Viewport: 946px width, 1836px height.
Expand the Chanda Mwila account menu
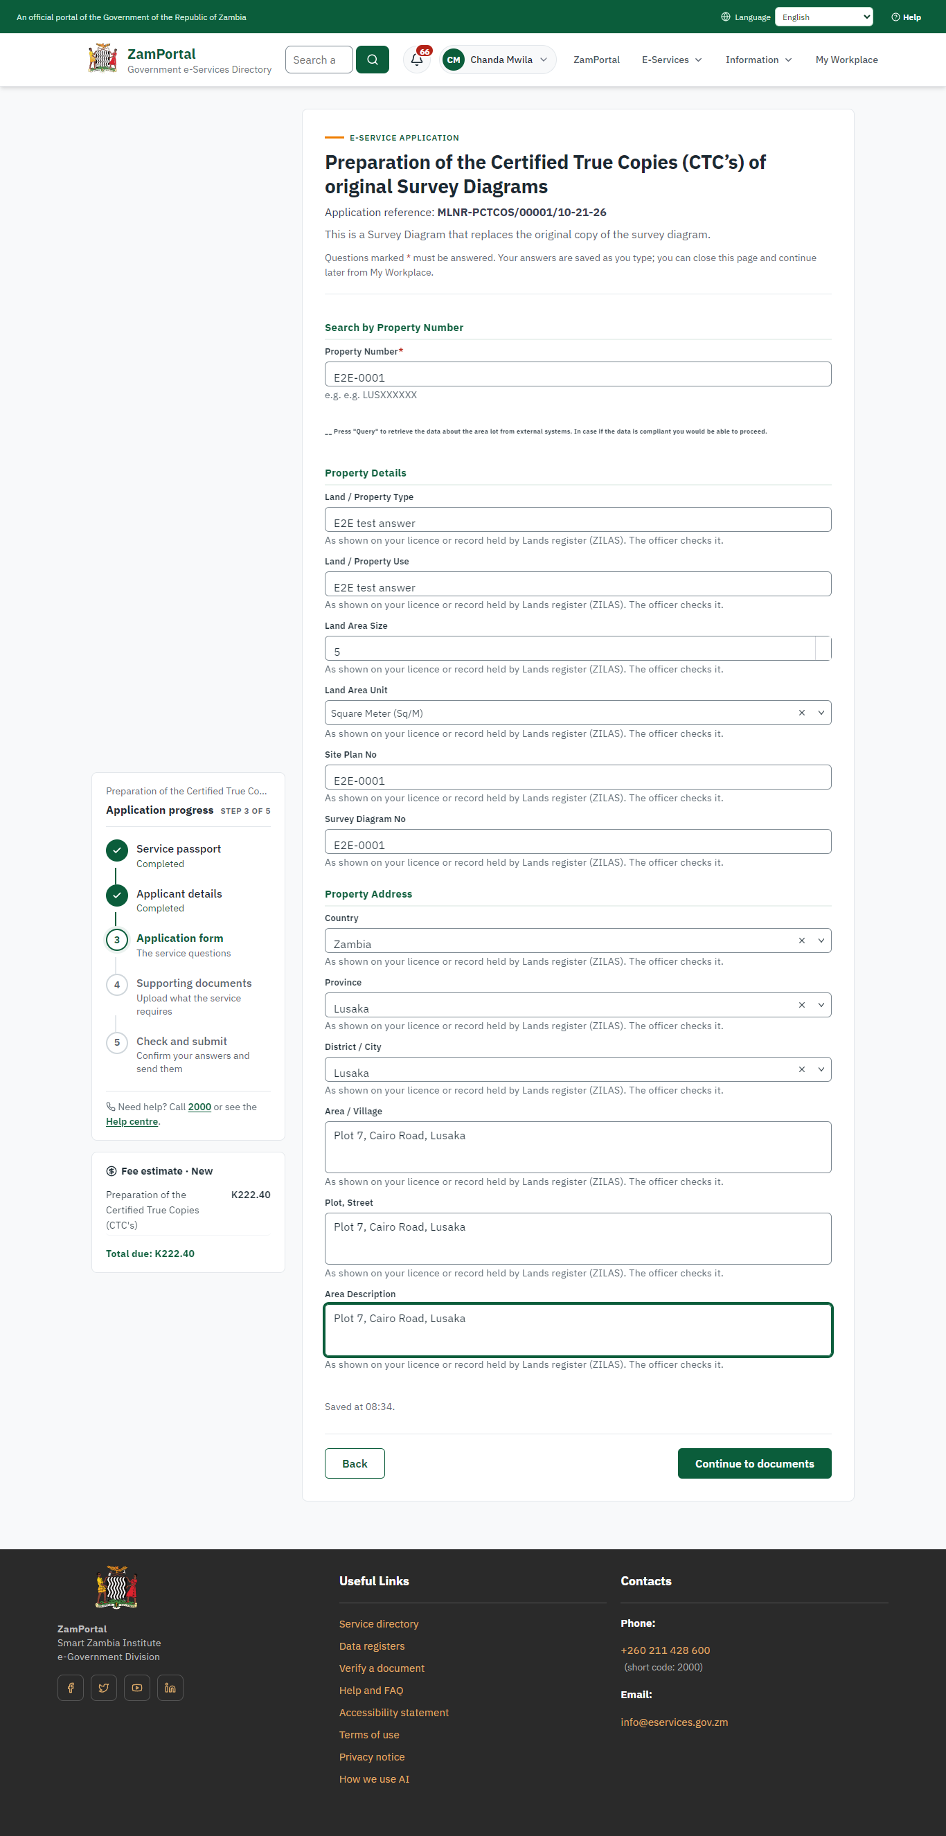499,60
